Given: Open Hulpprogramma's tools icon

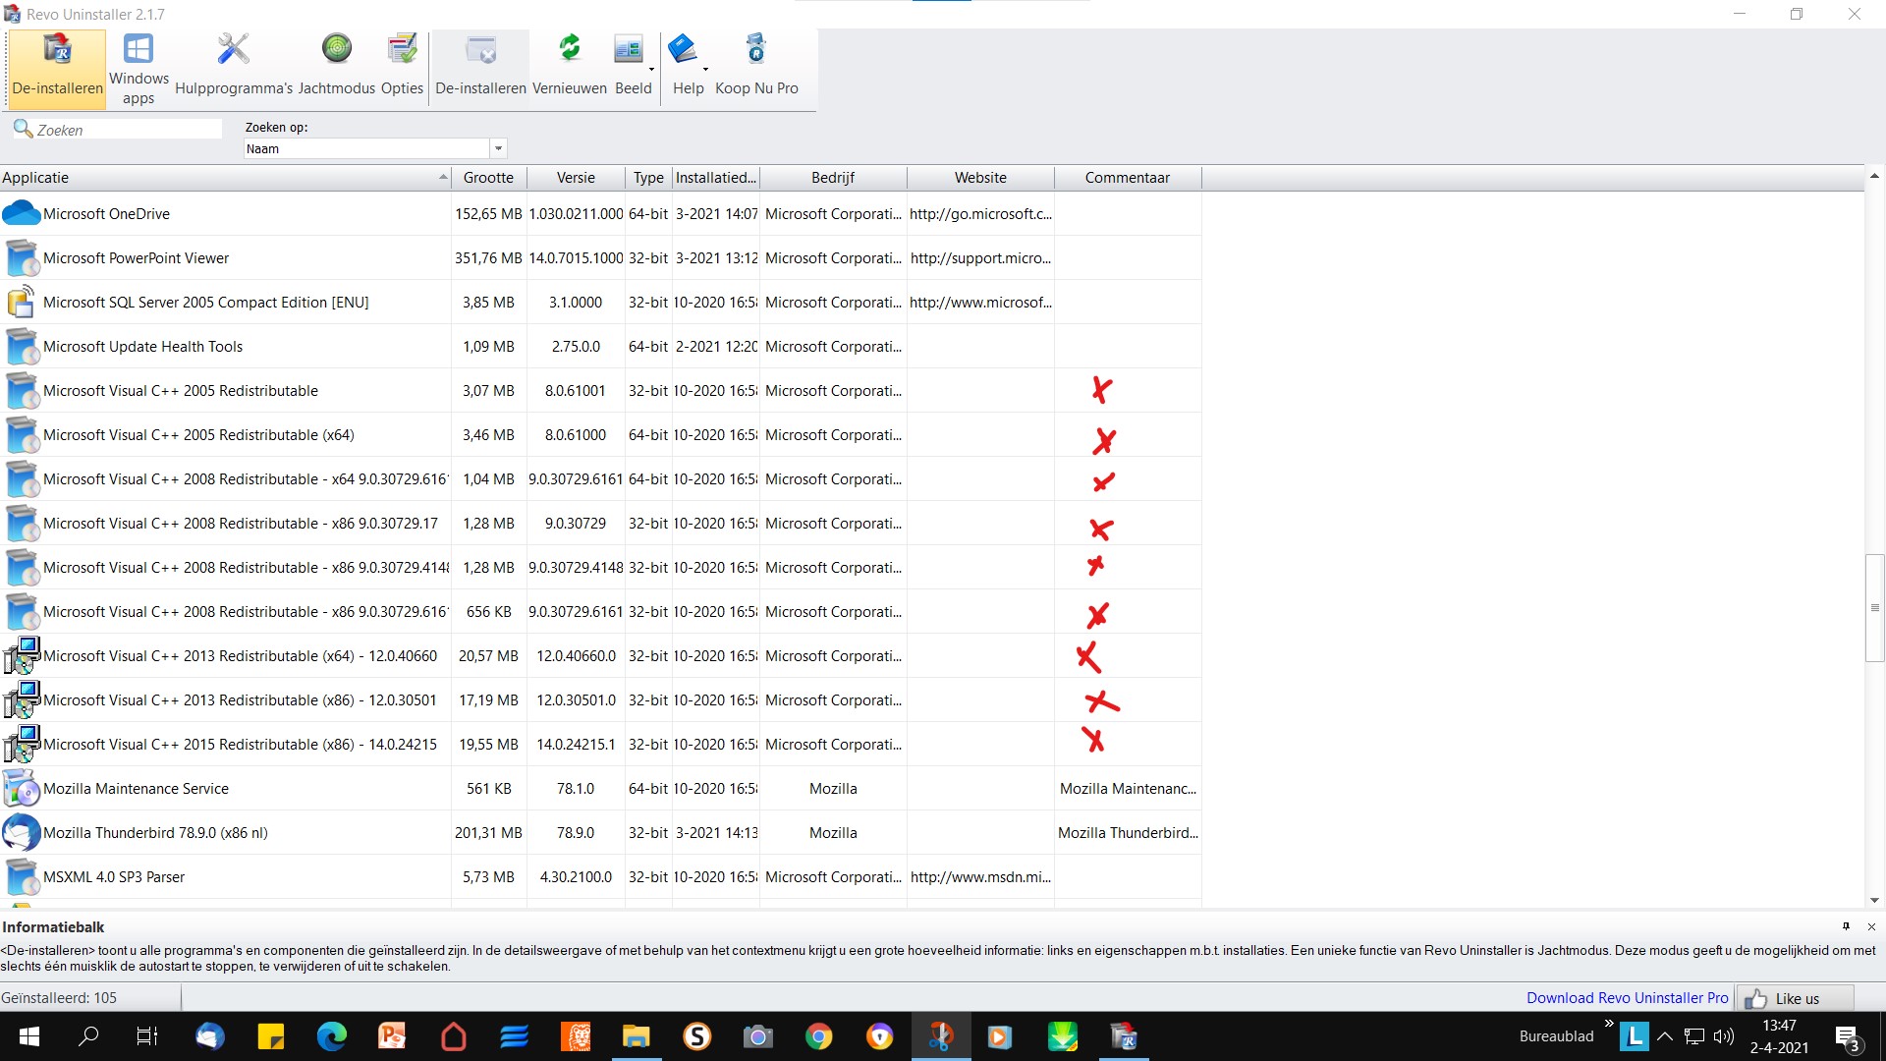Looking at the screenshot, I should coord(234,49).
